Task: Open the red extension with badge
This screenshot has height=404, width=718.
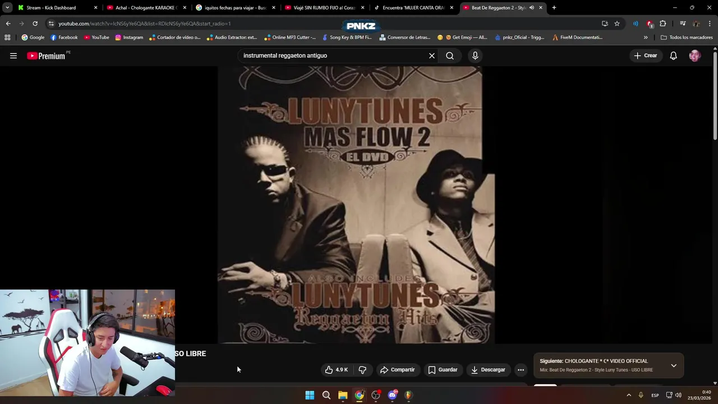Action: (x=650, y=24)
